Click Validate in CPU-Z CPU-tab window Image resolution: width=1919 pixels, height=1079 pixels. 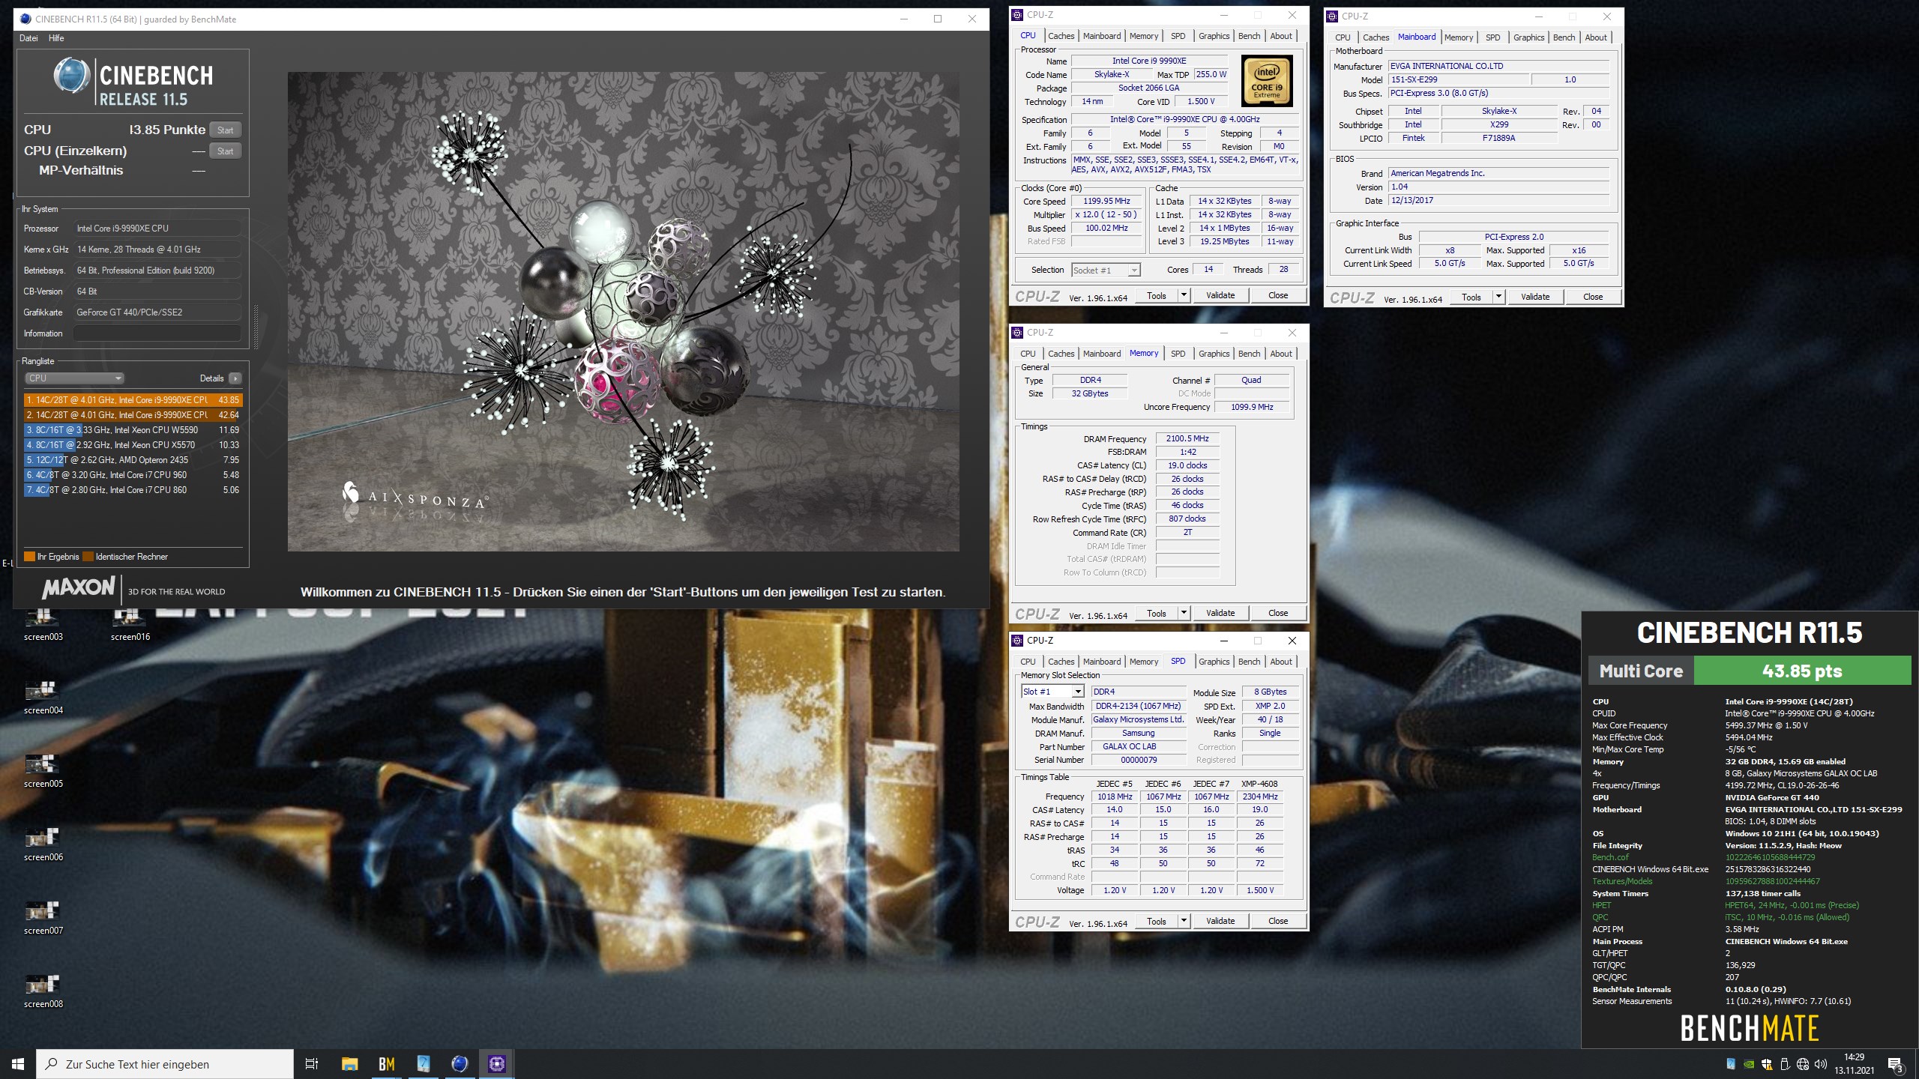click(x=1220, y=295)
